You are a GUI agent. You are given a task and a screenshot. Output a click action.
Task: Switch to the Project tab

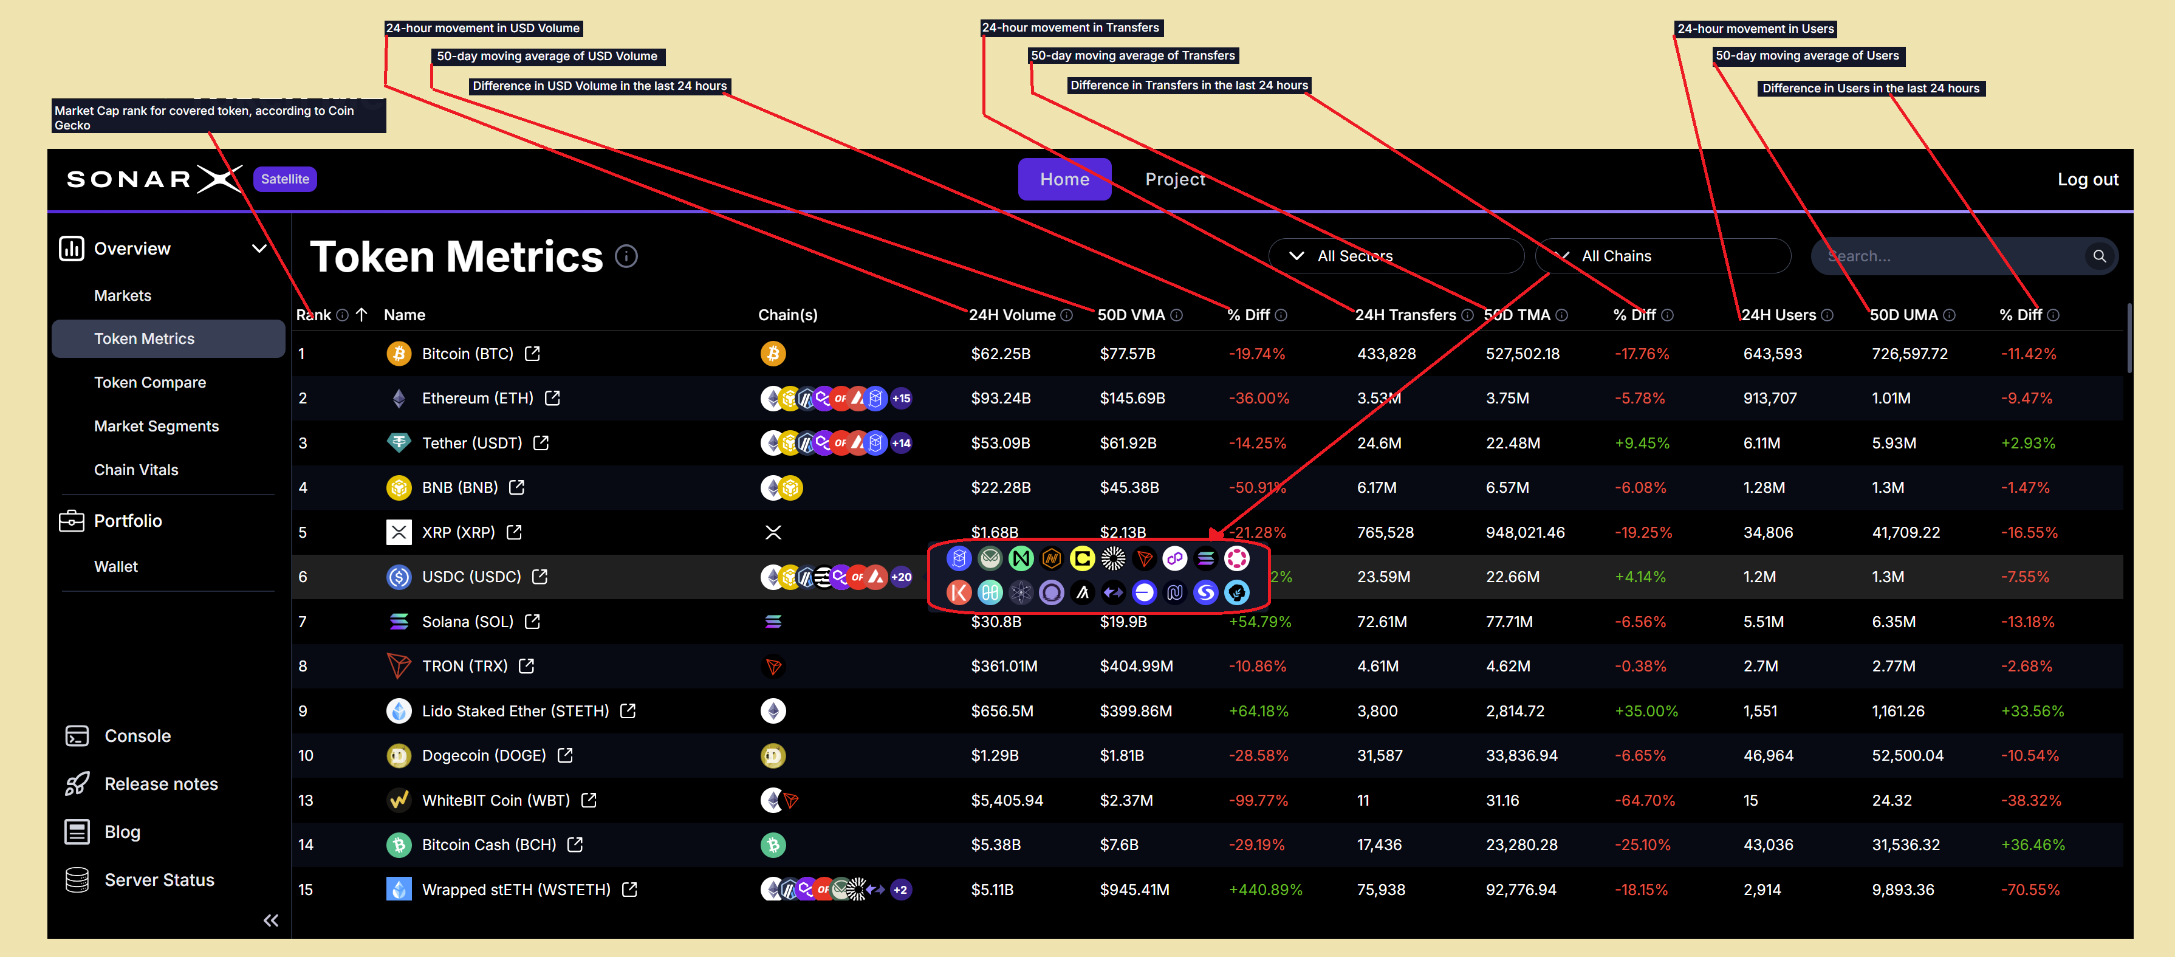coord(1174,179)
